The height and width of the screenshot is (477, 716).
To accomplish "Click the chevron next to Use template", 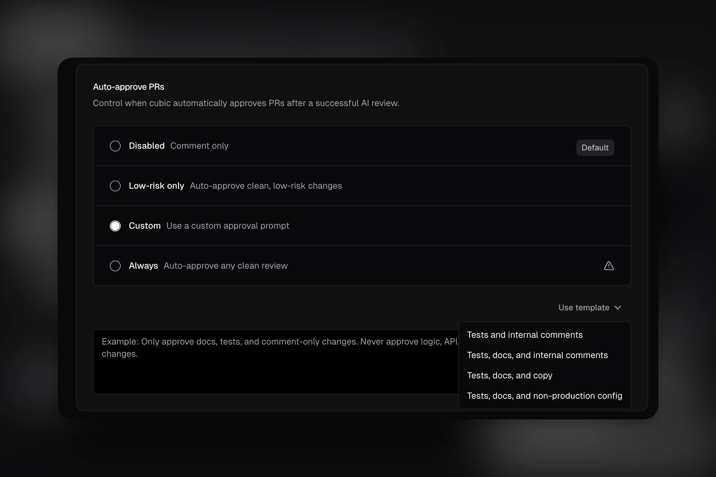I will (x=618, y=308).
